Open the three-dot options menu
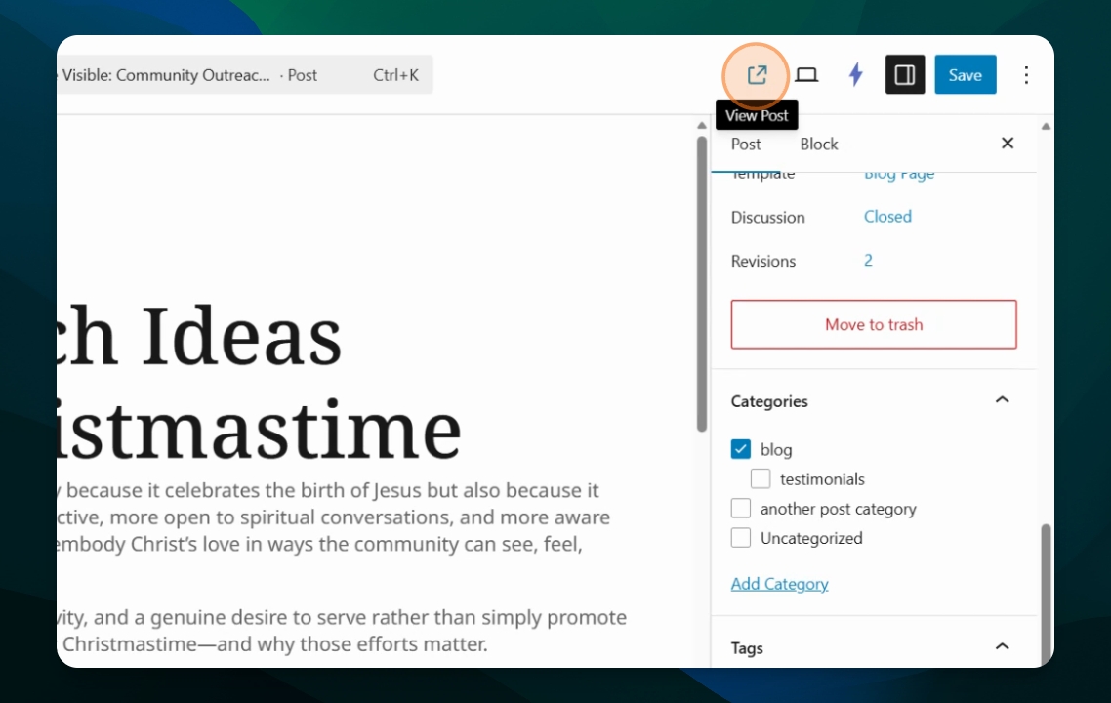The height and width of the screenshot is (703, 1111). (x=1026, y=74)
